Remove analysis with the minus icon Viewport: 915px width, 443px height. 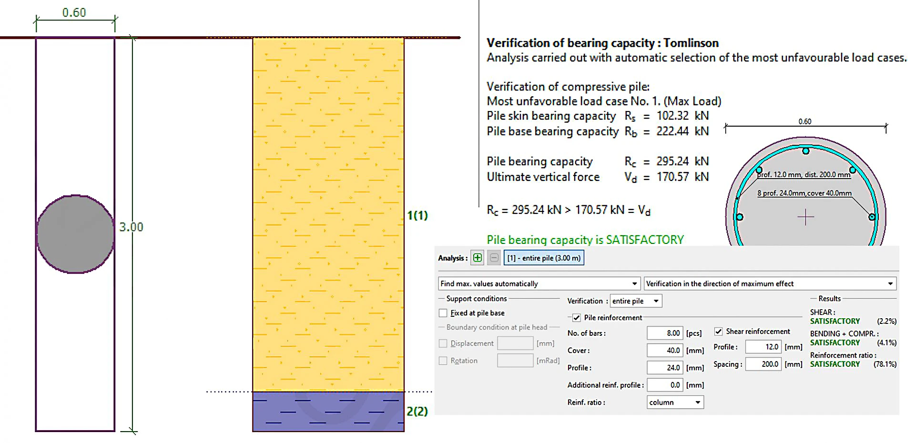(x=494, y=258)
